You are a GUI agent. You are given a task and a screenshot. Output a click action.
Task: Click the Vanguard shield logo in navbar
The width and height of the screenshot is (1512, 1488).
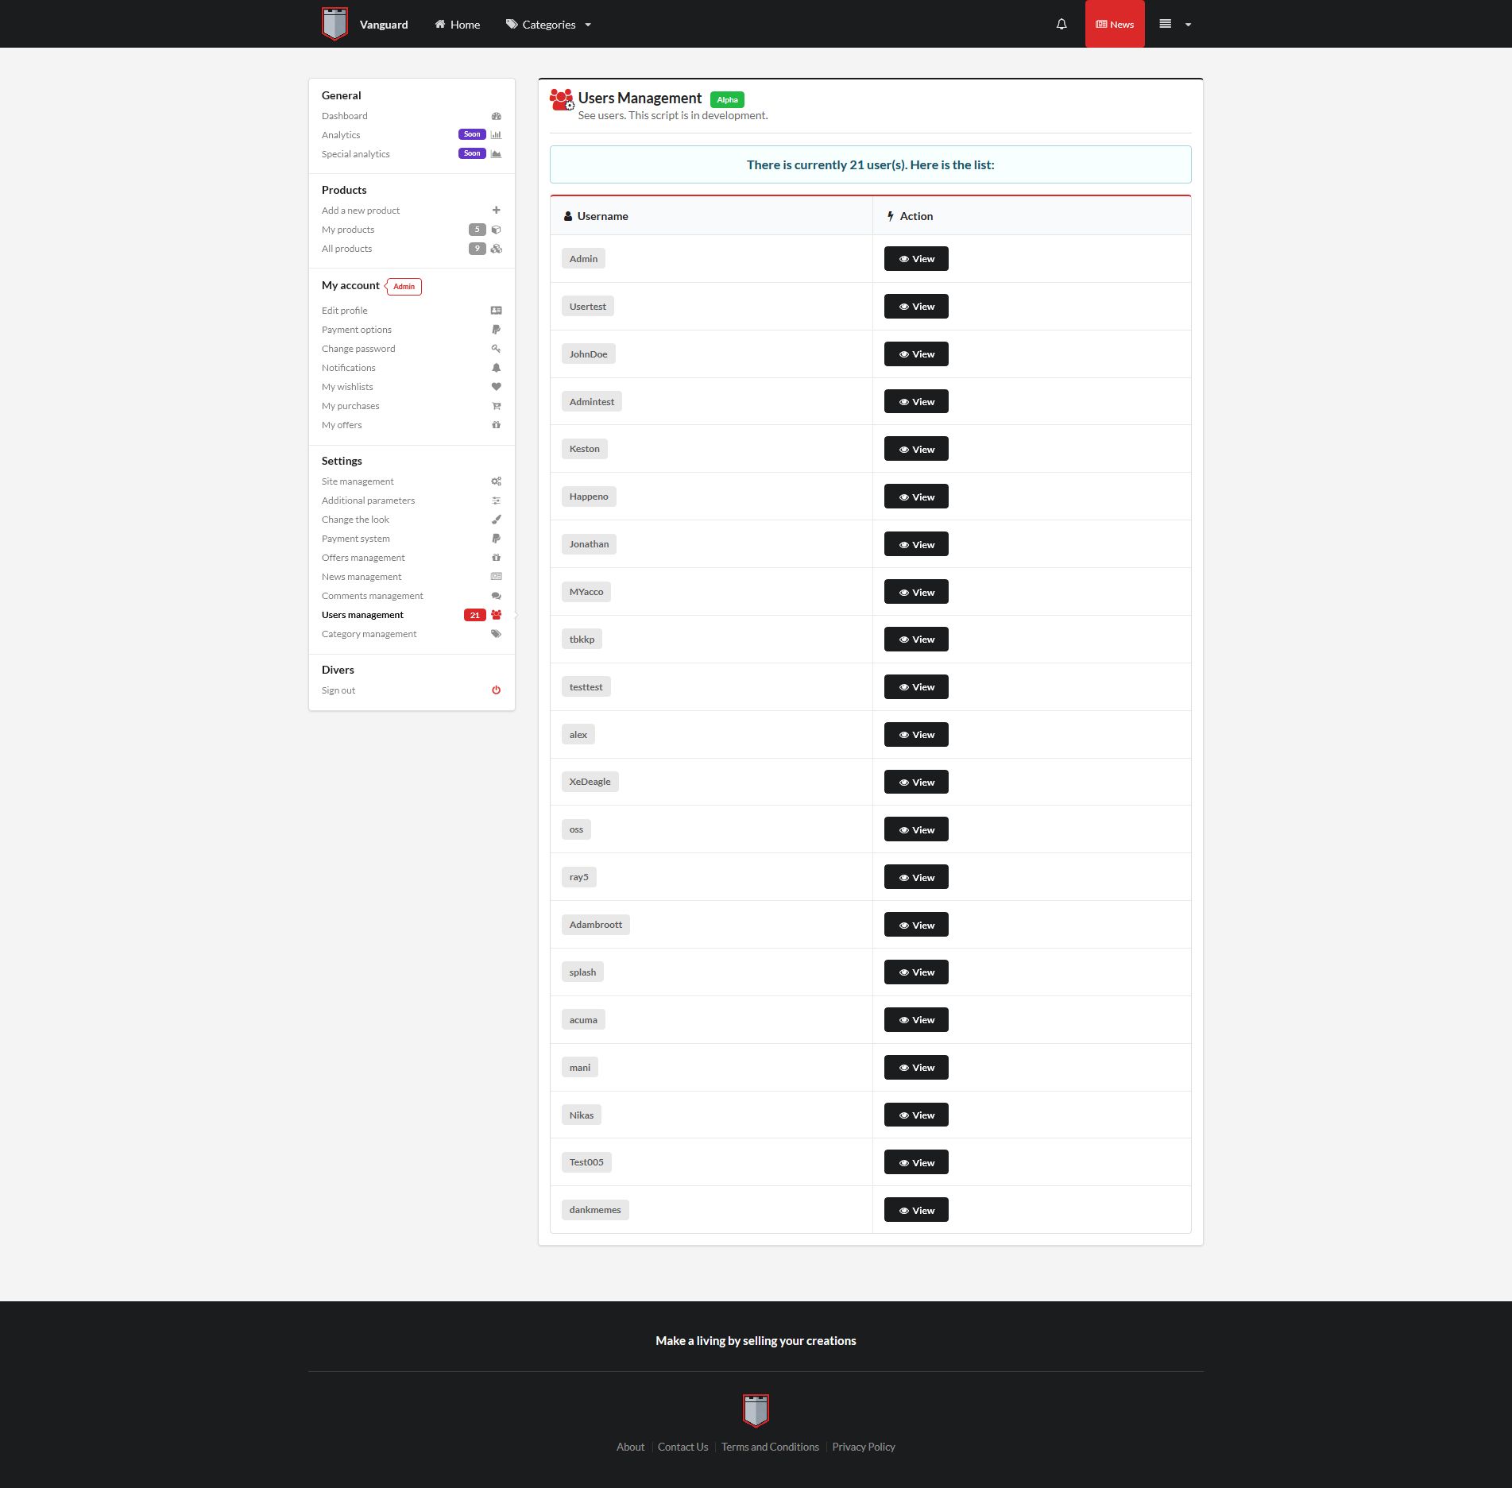click(x=334, y=24)
